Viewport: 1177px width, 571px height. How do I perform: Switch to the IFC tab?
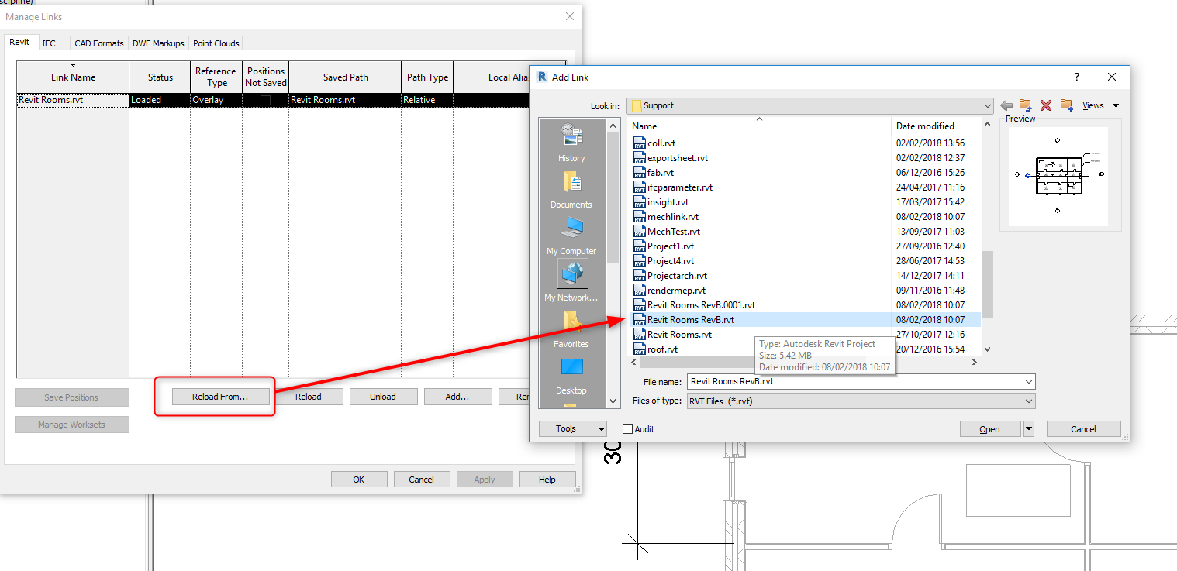49,43
